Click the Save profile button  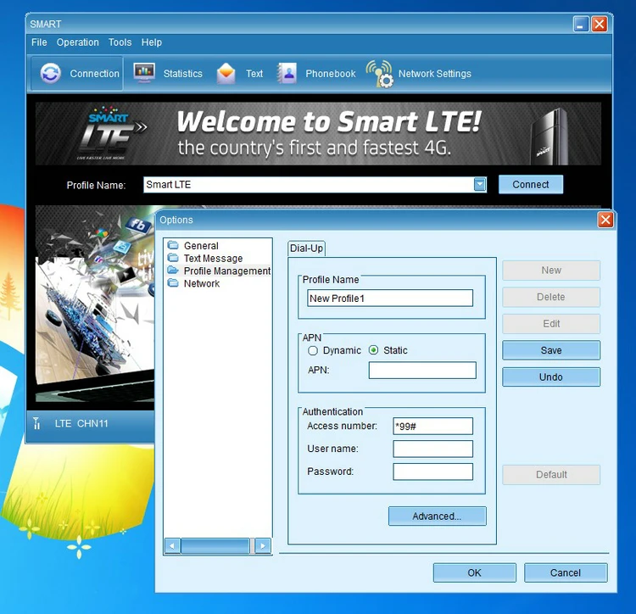[551, 350]
